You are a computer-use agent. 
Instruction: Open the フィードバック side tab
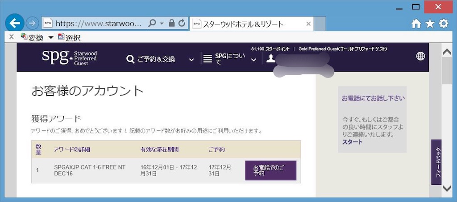[x=436, y=162]
